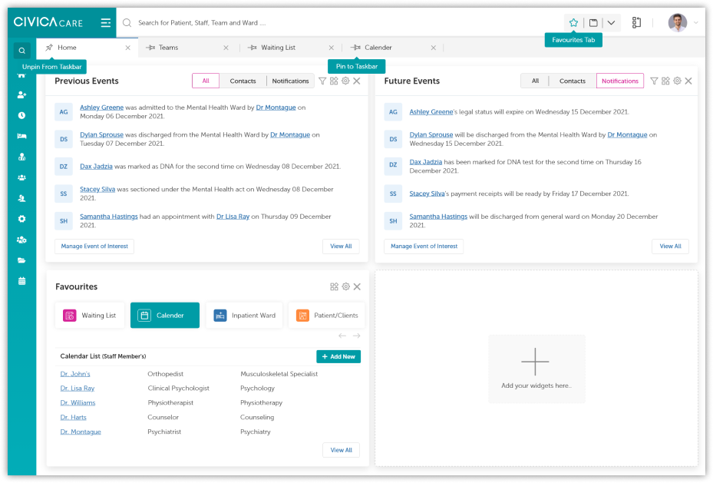Image resolution: width=713 pixels, height=483 pixels.
Task: Switch to the Waiting List tab
Action: [x=278, y=48]
